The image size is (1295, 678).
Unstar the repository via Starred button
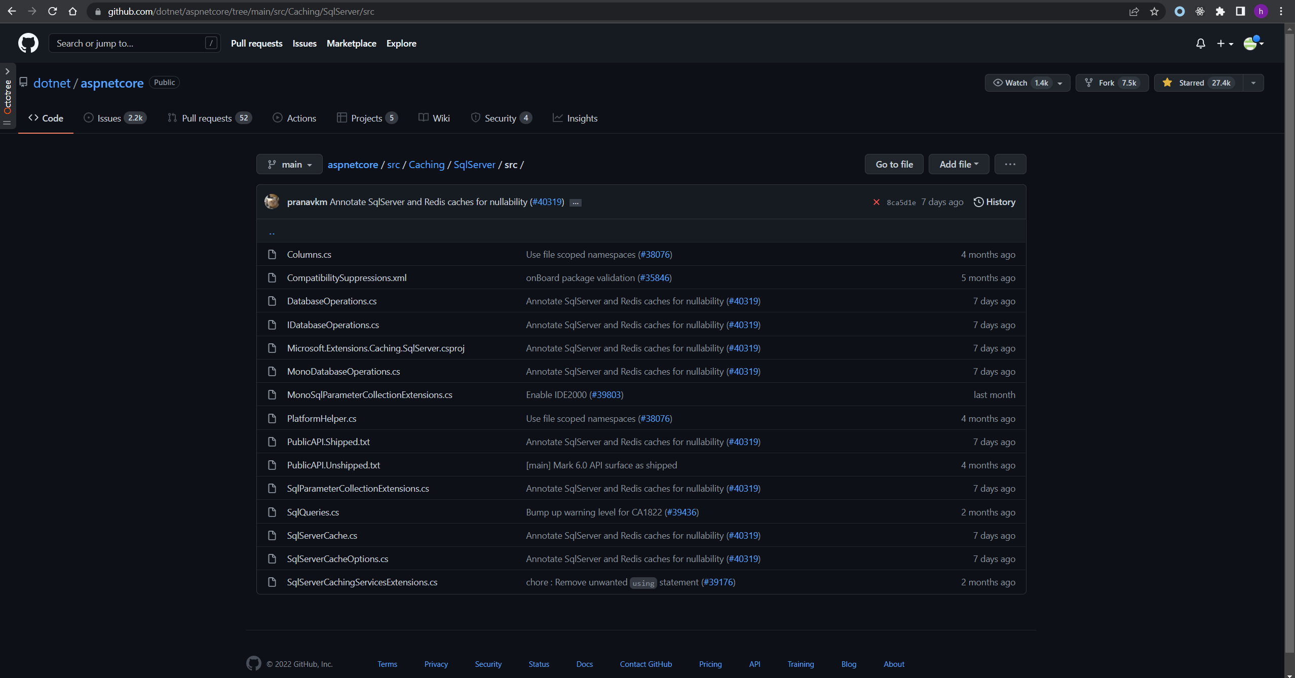pos(1198,83)
